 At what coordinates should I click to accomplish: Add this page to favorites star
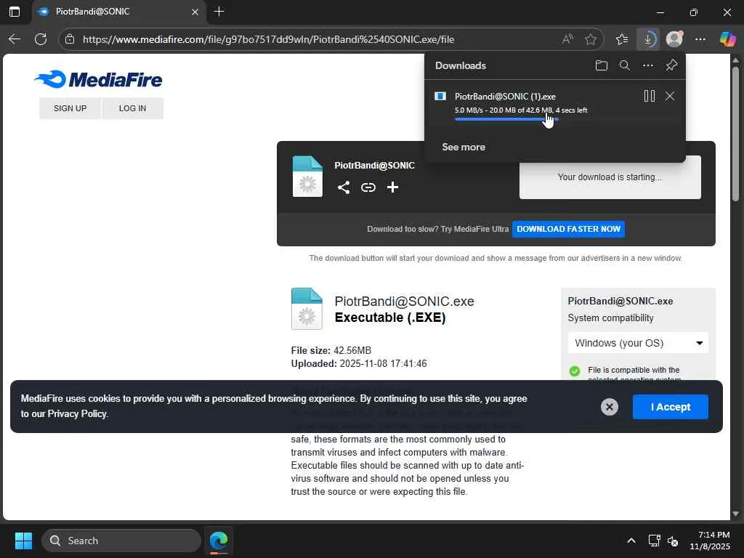pos(590,39)
